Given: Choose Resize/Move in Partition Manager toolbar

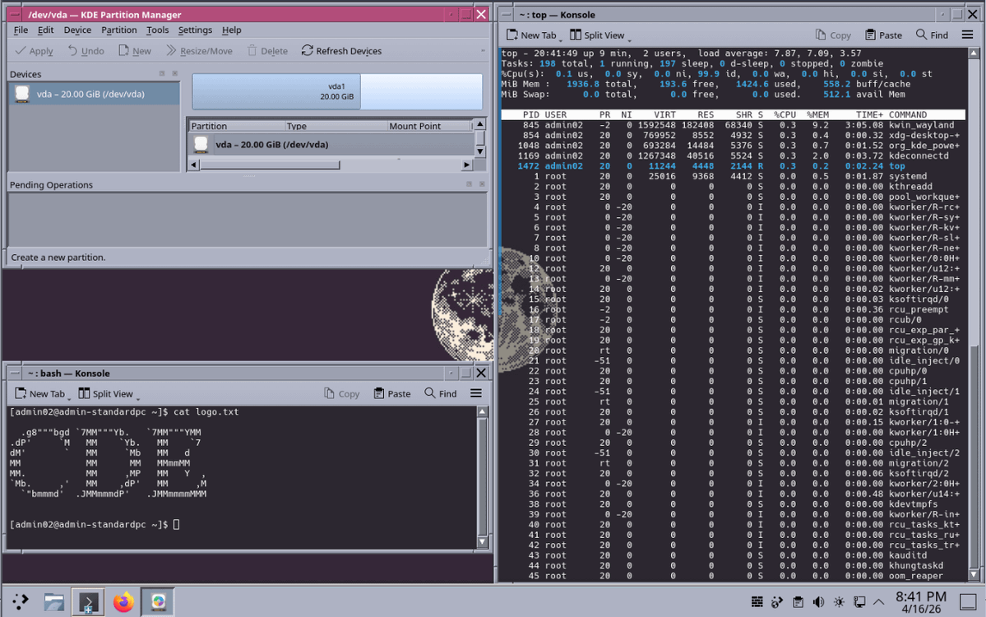Looking at the screenshot, I should [199, 51].
